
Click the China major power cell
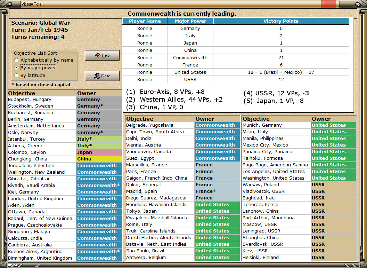190,50
